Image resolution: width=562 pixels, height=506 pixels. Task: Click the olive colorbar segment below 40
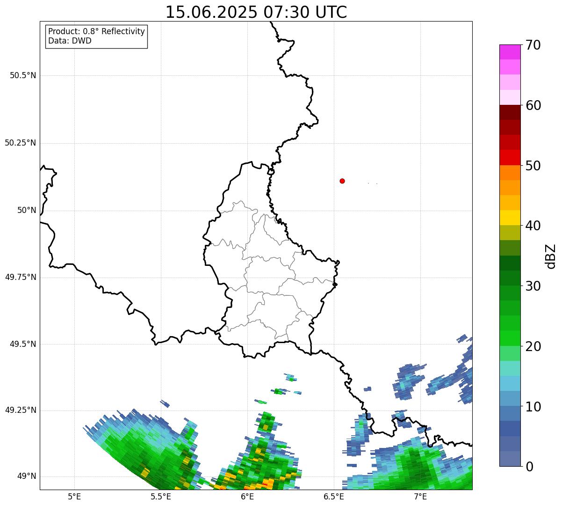[x=510, y=233]
